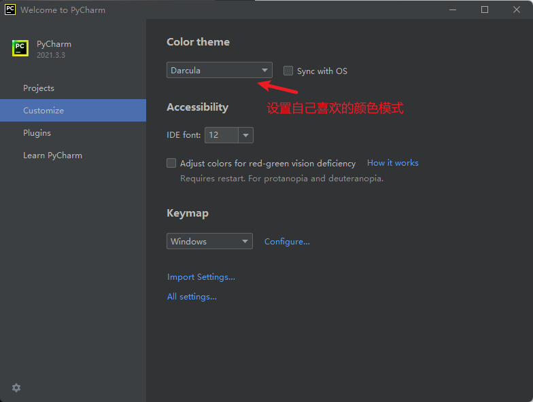Click the 2021.3.3 version text
533x402 pixels.
tap(51, 55)
